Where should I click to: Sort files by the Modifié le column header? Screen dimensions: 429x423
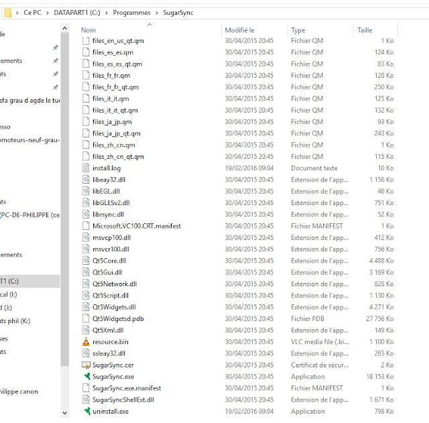point(240,30)
